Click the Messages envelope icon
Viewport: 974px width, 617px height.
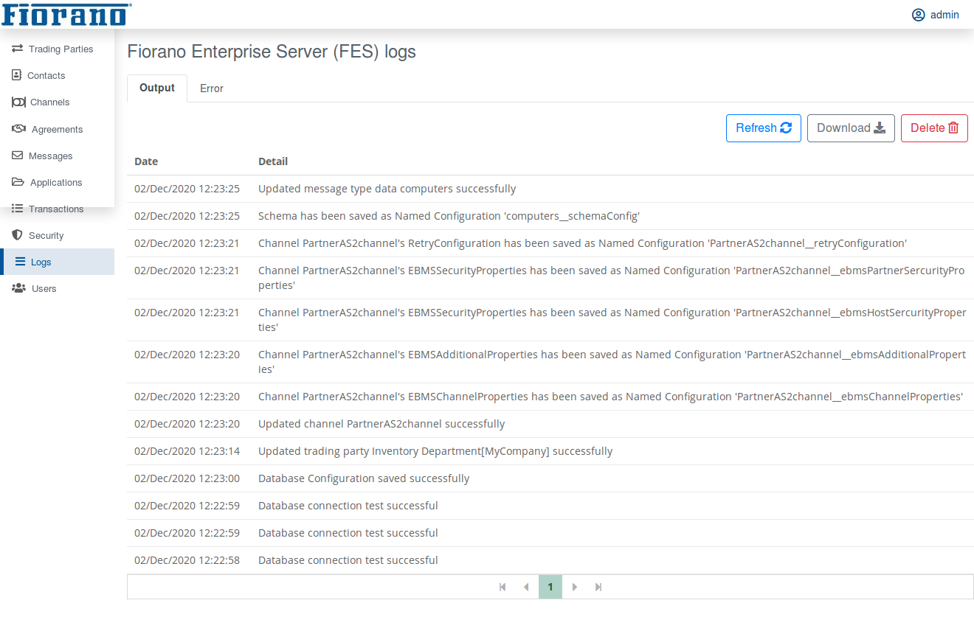[18, 156]
